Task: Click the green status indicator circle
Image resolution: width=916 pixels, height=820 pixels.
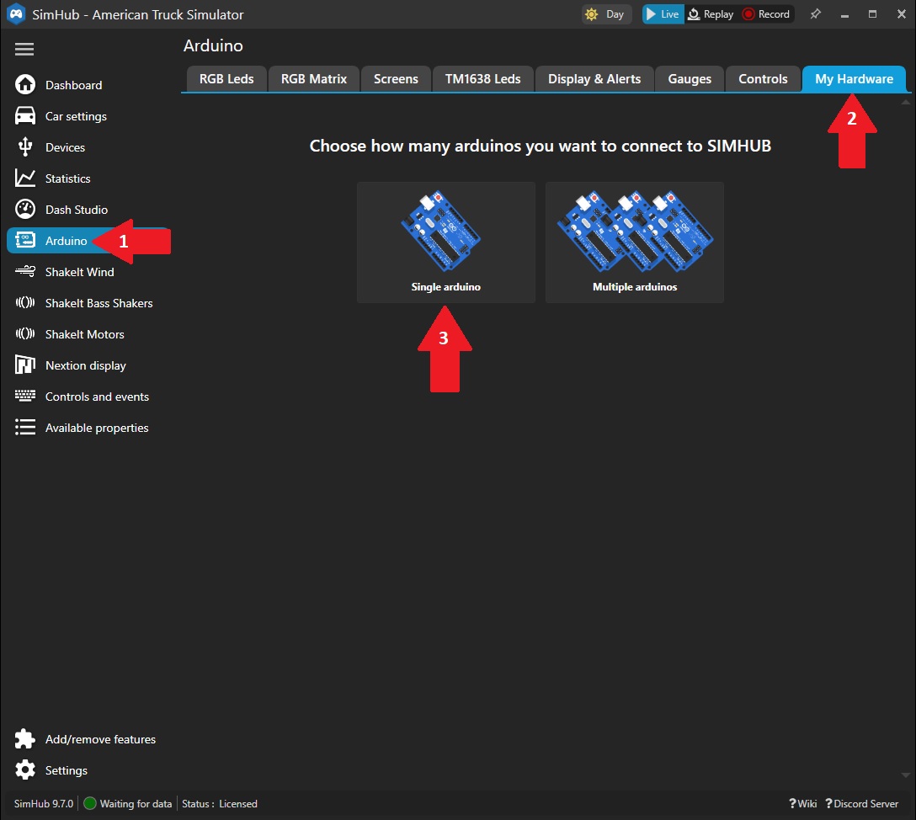Action: coord(90,804)
